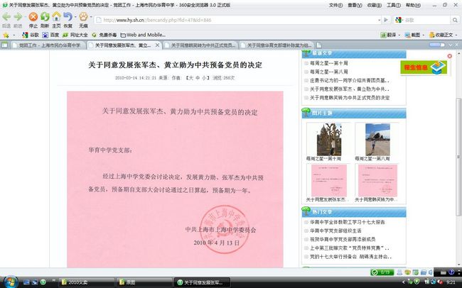Open 关于同意韩笑转为中共正式党员的决定 link
462x288 pixels.
[350, 98]
